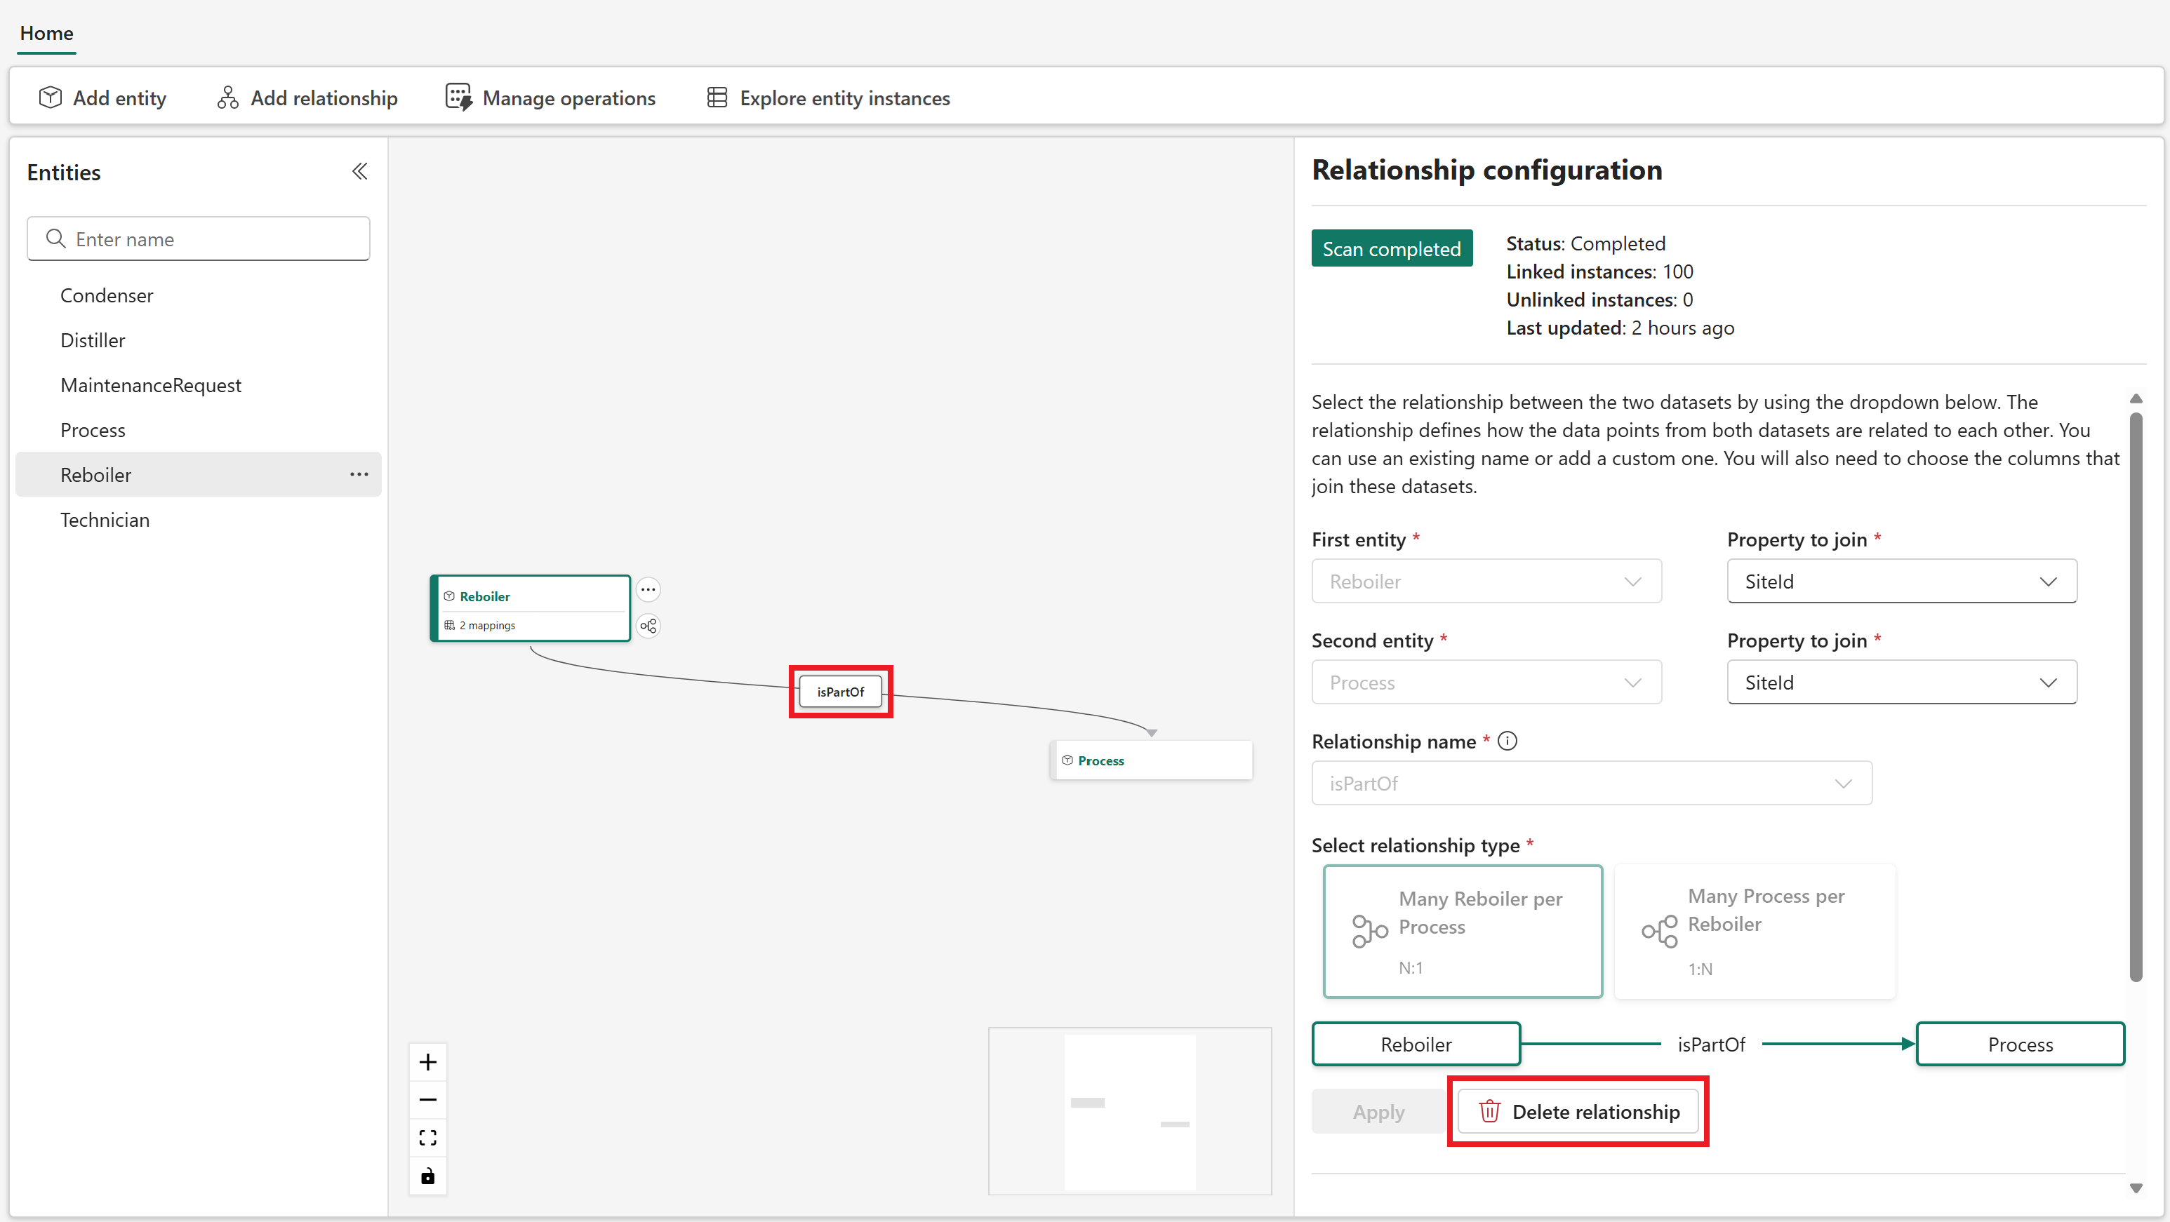Click the Reboiler box in relationship preview
Image resolution: width=2170 pixels, height=1222 pixels.
(x=1416, y=1045)
